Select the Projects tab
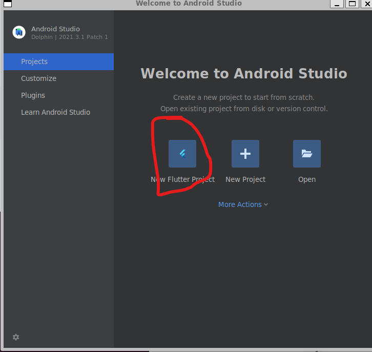This screenshot has height=352, width=372. (x=58, y=61)
